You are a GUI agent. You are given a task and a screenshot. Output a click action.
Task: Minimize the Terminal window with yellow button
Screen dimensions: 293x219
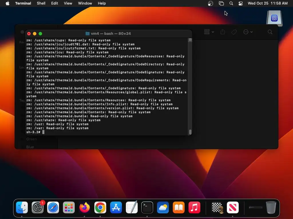click(35, 34)
